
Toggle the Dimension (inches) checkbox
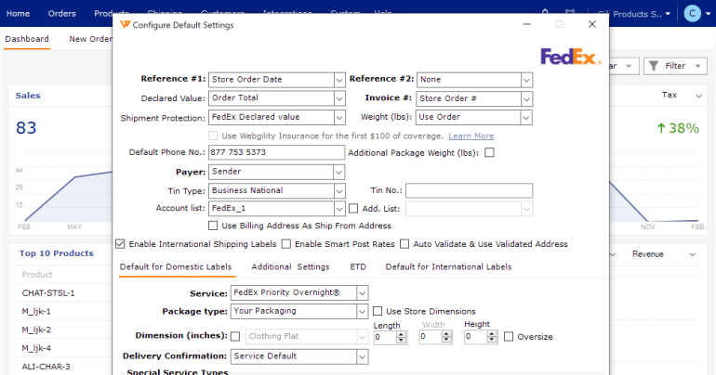coord(235,336)
